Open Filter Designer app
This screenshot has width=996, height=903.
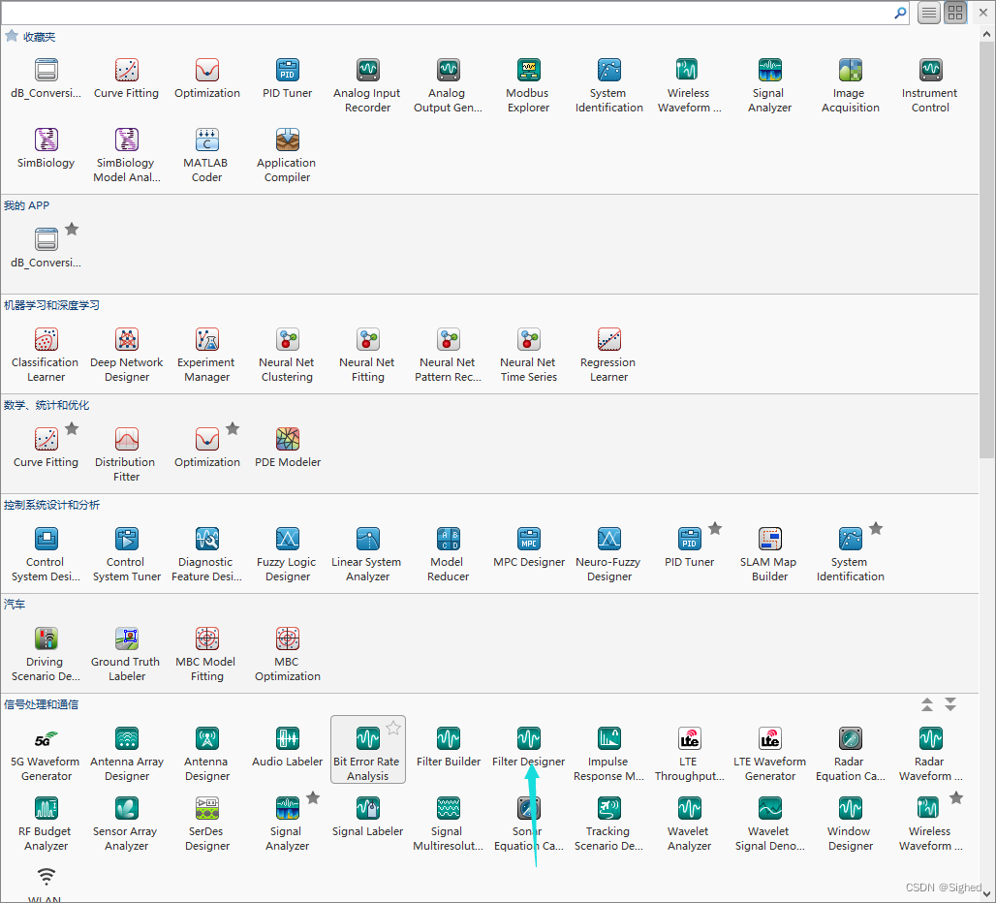click(x=528, y=746)
